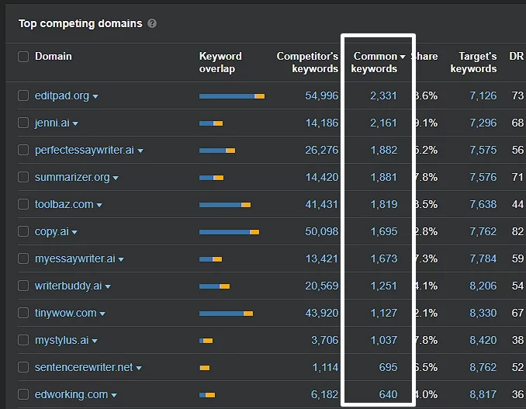Open competitor keywords value 1,114
The height and width of the screenshot is (409, 526).
coord(325,368)
